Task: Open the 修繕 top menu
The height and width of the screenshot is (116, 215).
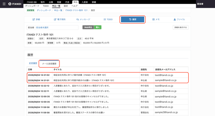Action: [94, 2]
